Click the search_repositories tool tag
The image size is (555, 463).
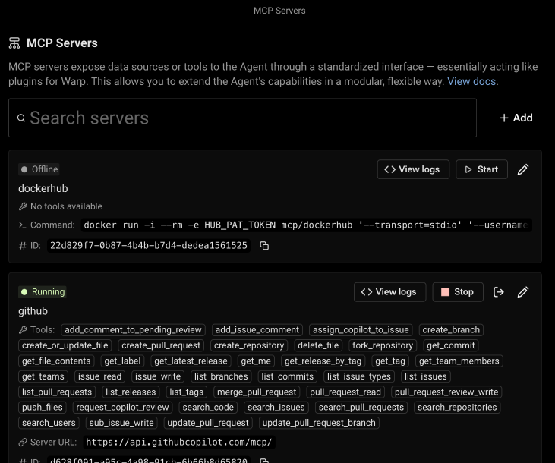pos(457,408)
